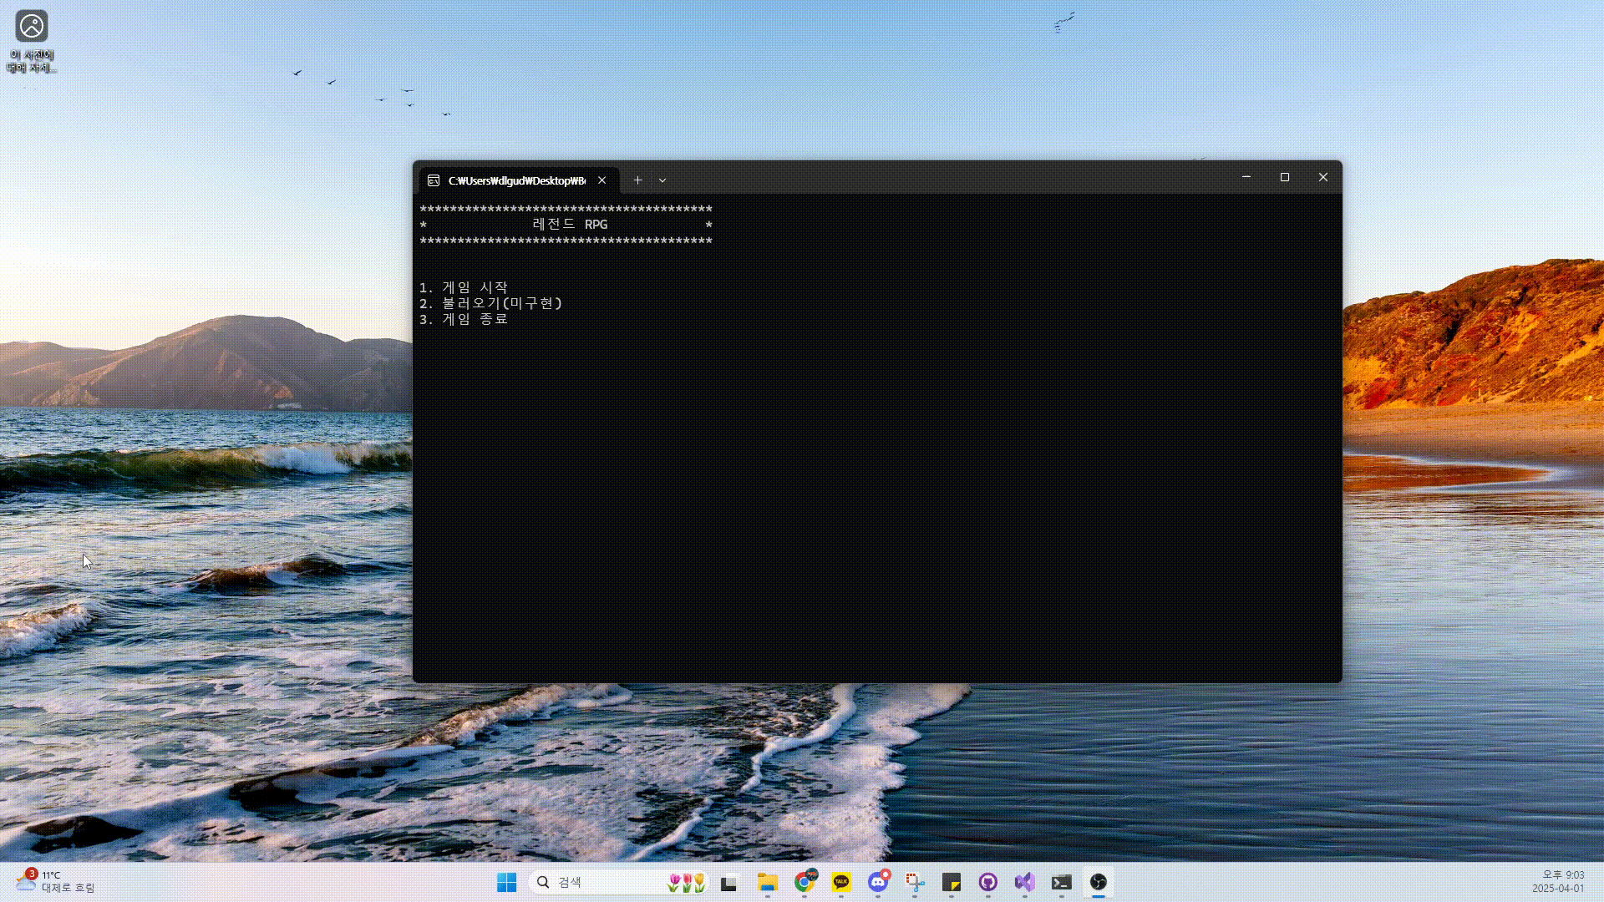The image size is (1604, 902).
Task: Expand the terminal new-tab dropdown arrow
Action: coord(662,180)
